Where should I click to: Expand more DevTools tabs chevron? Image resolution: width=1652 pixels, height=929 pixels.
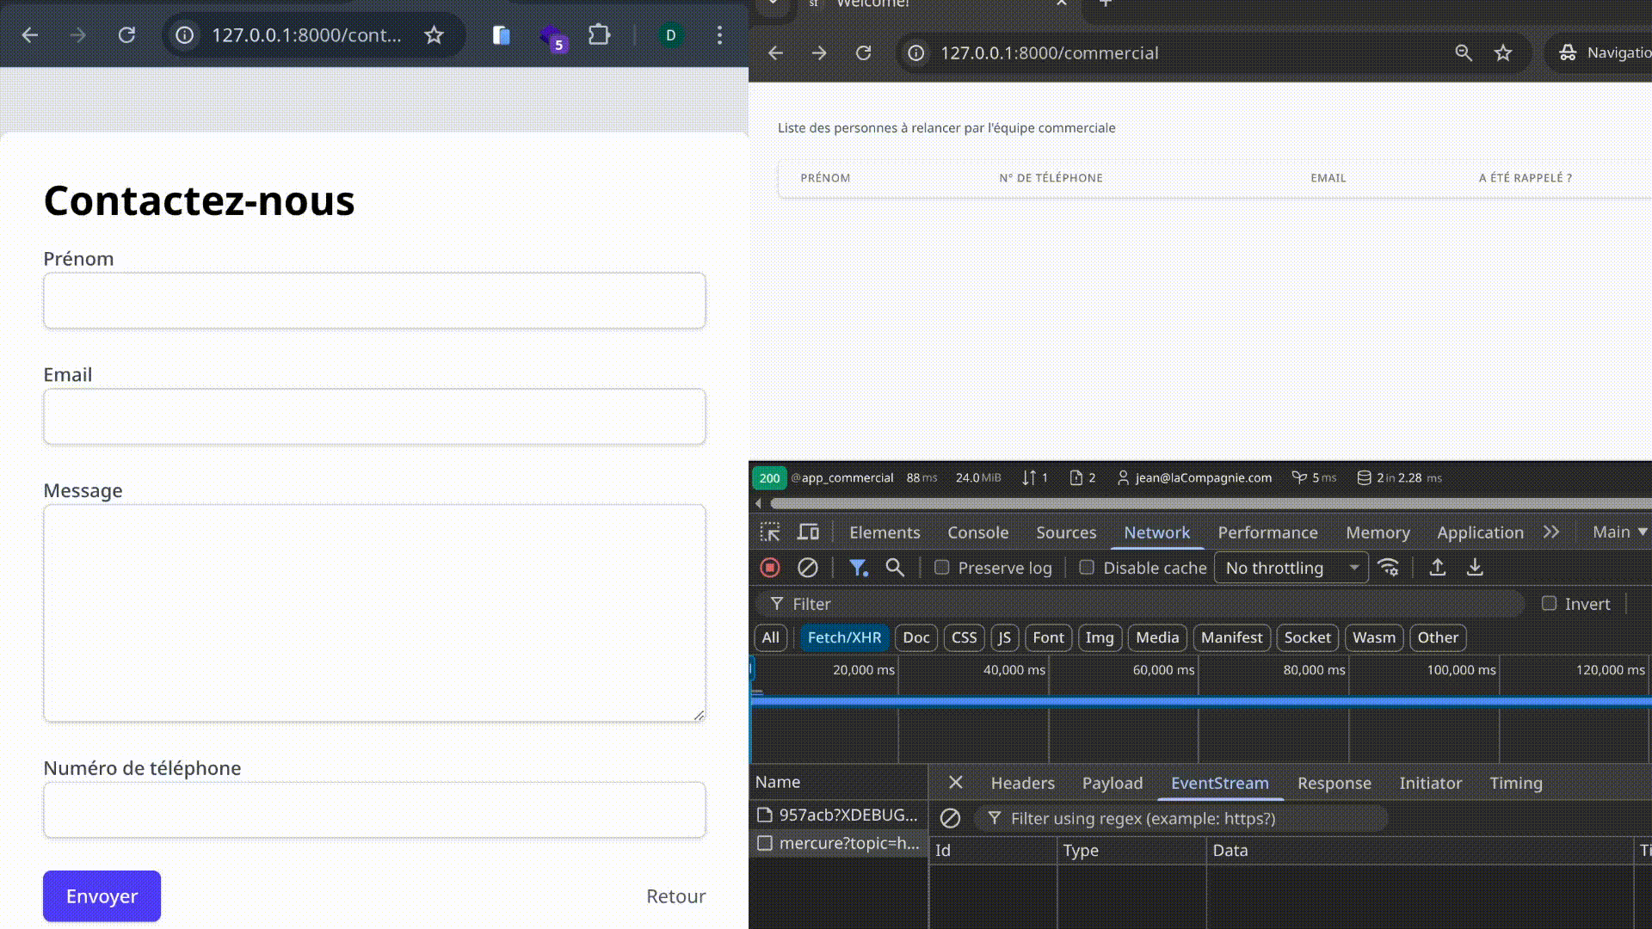pyautogui.click(x=1551, y=532)
